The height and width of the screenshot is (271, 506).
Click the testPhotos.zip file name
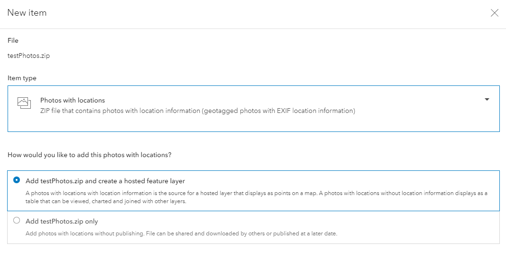[x=29, y=56]
